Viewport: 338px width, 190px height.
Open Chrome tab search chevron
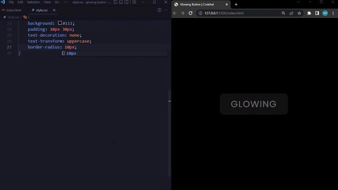pyautogui.click(x=298, y=2)
